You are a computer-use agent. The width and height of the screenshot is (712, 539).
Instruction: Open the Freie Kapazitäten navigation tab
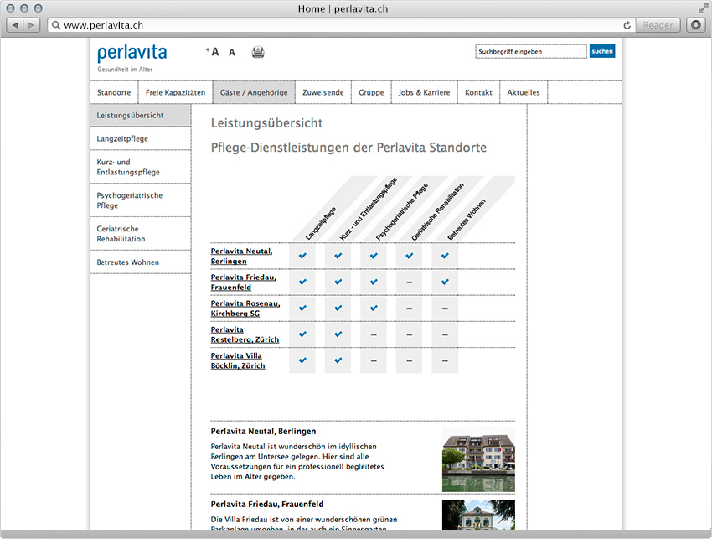[x=175, y=92]
